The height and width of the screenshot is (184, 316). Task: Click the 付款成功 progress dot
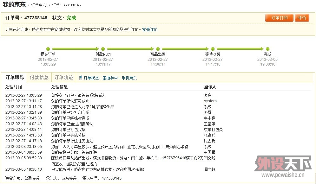pyautogui.click(x=103, y=49)
